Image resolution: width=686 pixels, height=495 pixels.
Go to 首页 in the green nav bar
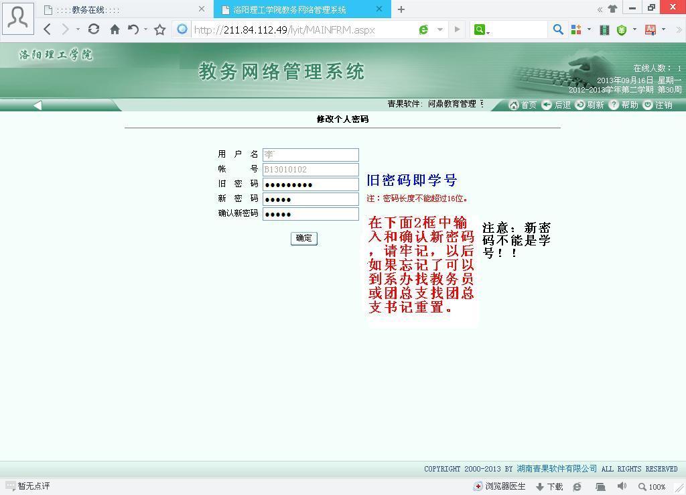523,105
